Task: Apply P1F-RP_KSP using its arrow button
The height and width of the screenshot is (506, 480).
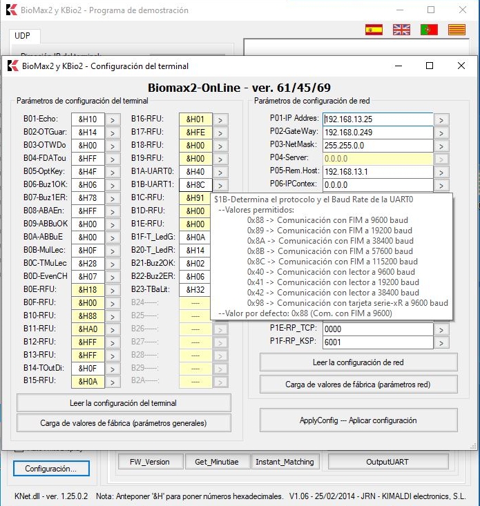Action: (x=441, y=342)
